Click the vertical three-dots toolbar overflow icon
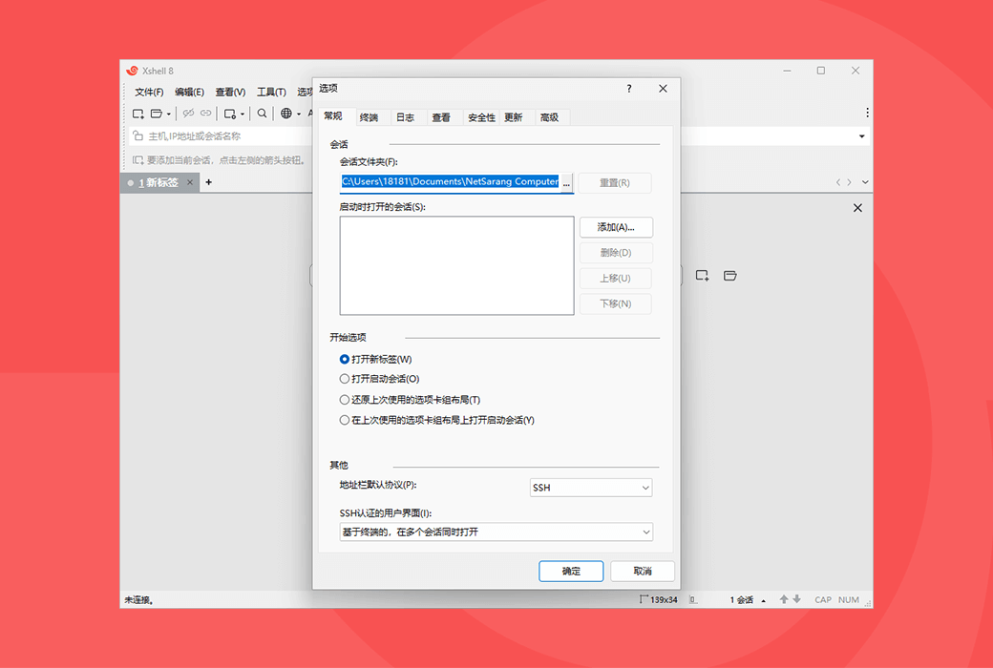The height and width of the screenshot is (668, 993). 867,113
